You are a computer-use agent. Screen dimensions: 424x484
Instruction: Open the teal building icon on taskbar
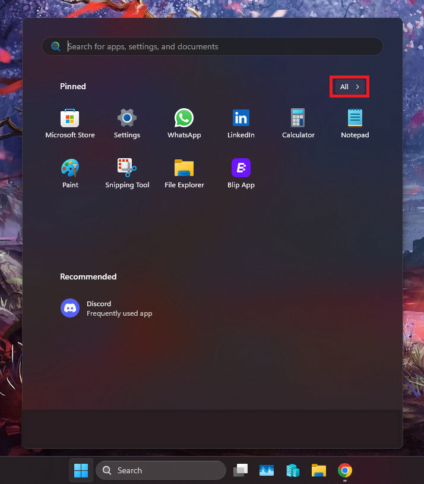pos(293,470)
